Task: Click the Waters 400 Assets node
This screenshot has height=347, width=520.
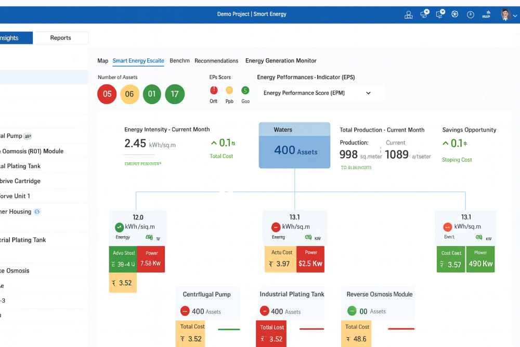Action: pyautogui.click(x=294, y=145)
